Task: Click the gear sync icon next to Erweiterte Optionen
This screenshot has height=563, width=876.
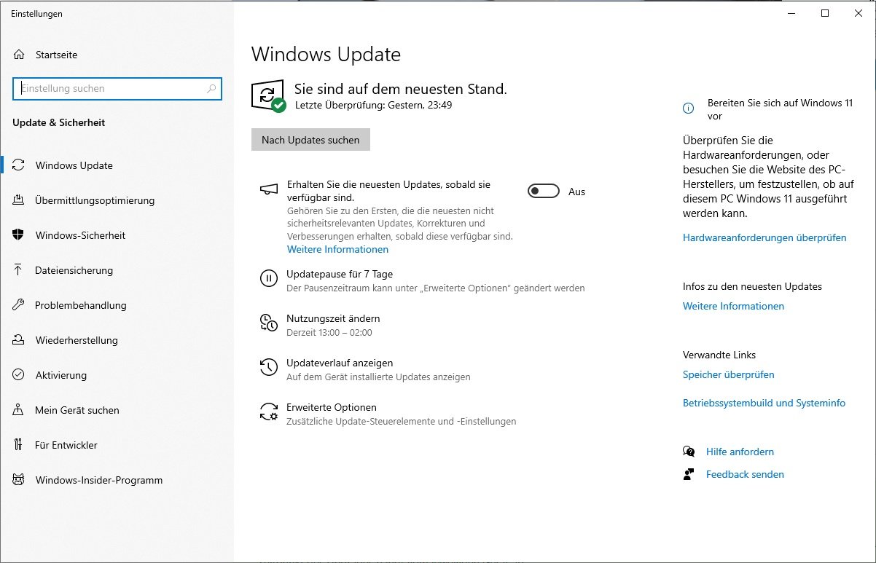Action: coord(269,412)
